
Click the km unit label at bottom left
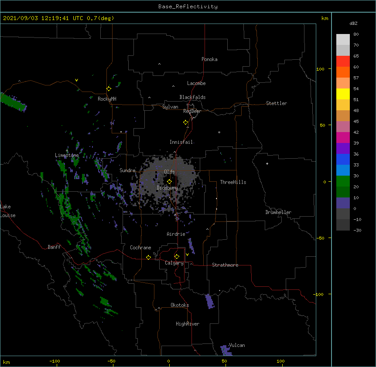(7, 362)
